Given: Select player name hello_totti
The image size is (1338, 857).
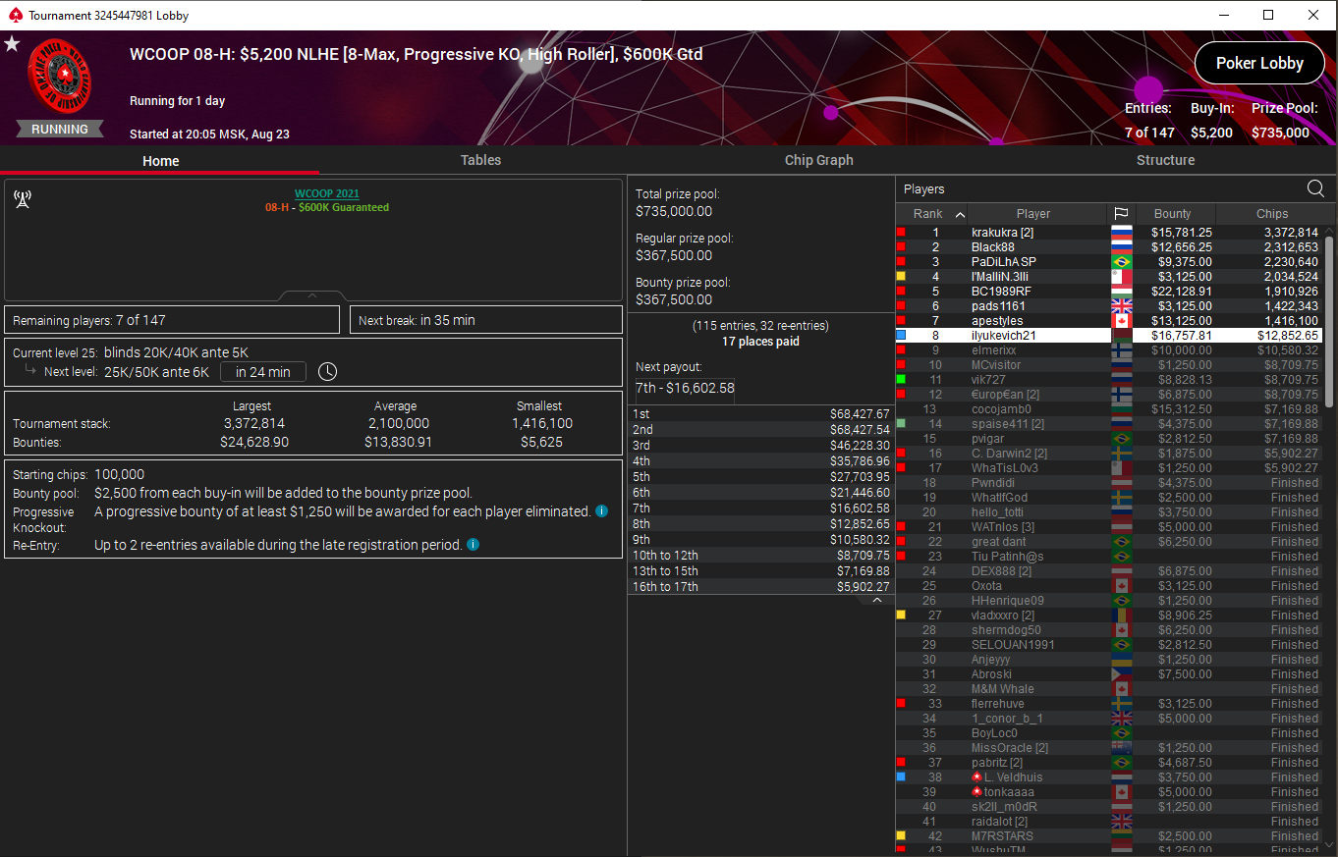Looking at the screenshot, I should [x=997, y=512].
